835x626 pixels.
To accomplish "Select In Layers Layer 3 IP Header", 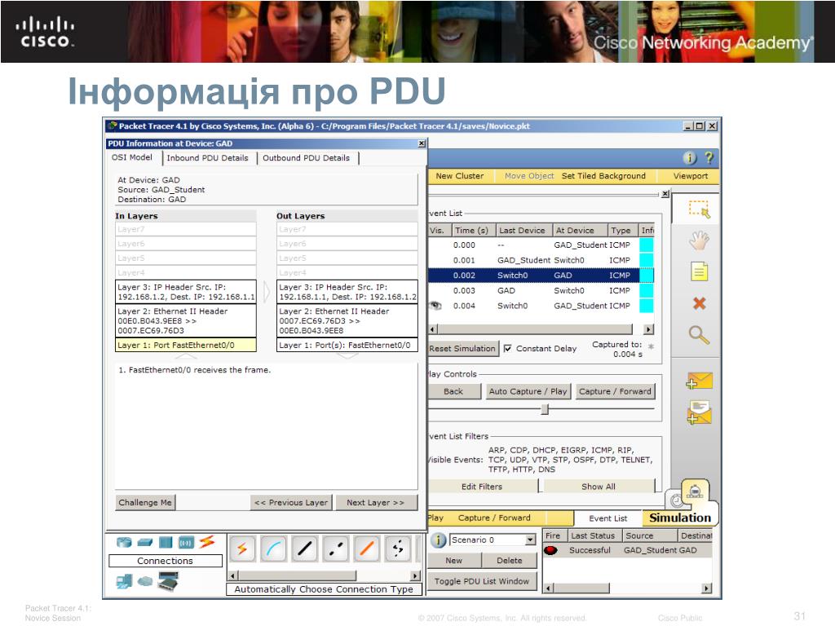I will [186, 292].
